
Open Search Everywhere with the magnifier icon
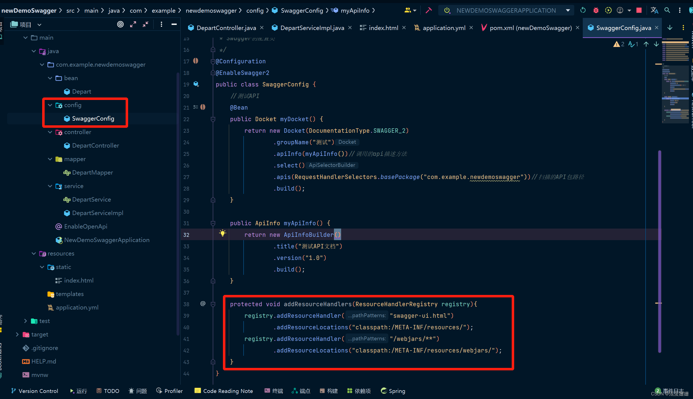pos(667,10)
